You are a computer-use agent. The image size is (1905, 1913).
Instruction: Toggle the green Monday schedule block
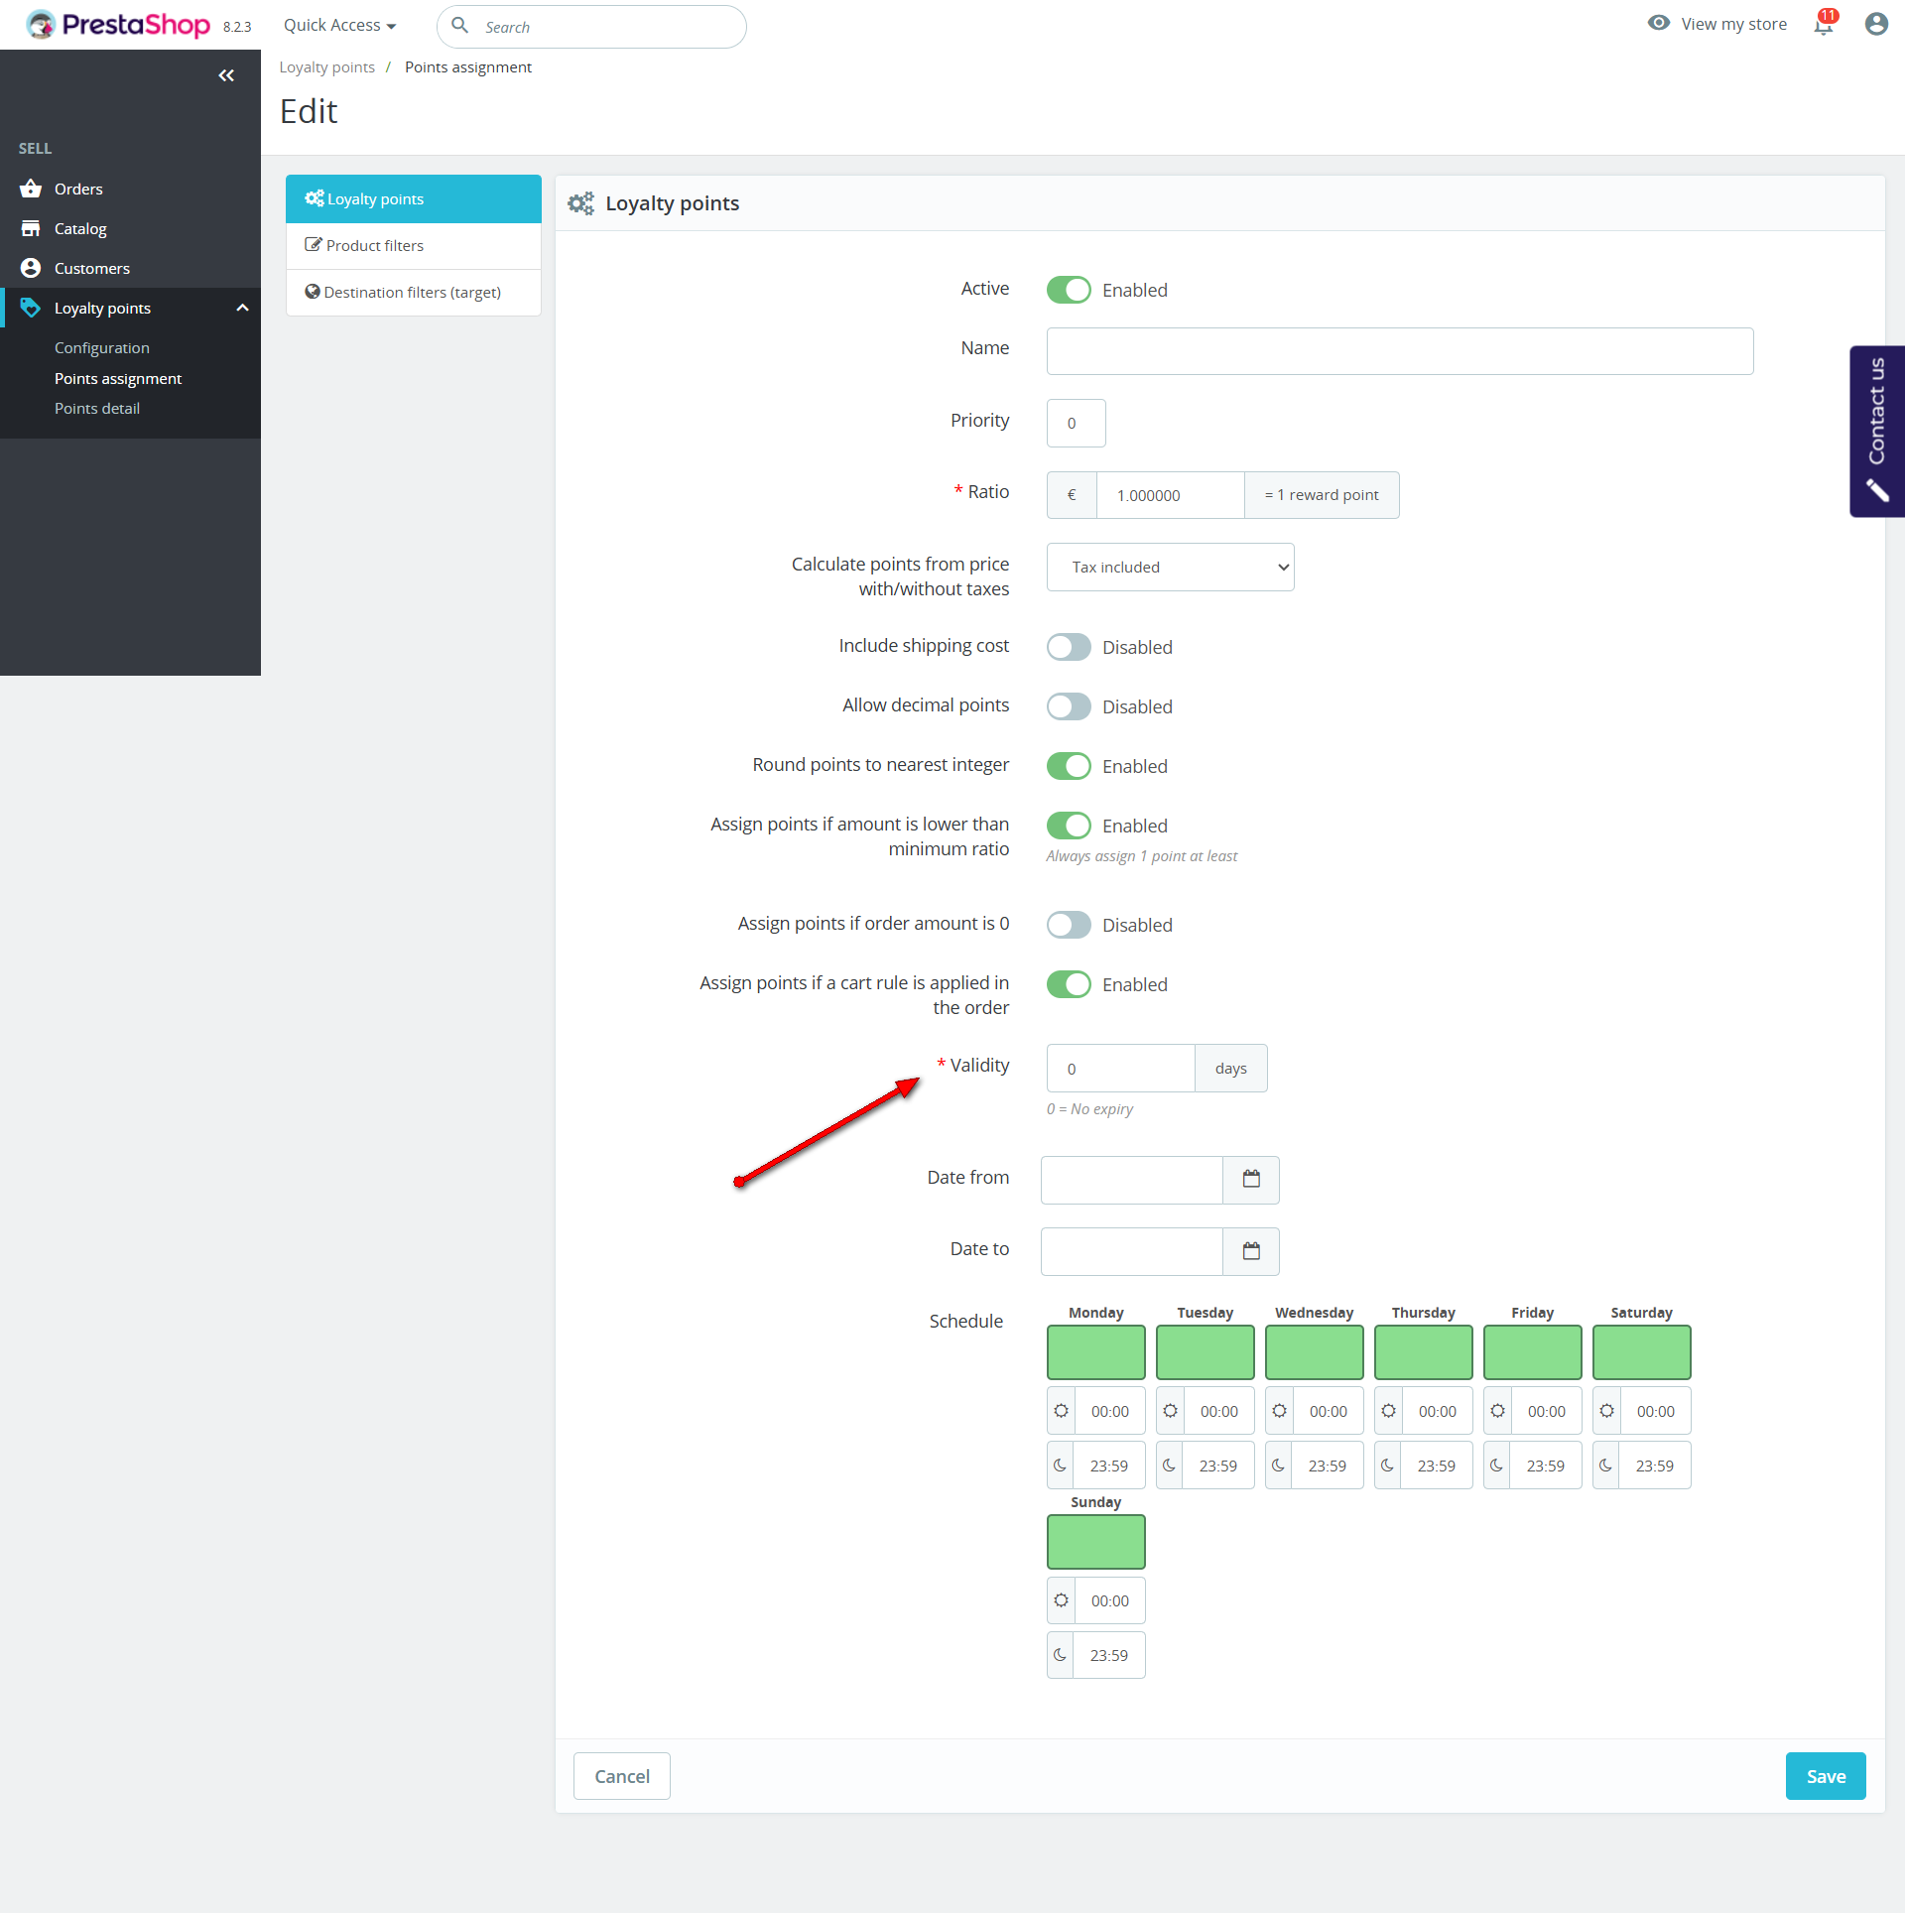(x=1095, y=1351)
